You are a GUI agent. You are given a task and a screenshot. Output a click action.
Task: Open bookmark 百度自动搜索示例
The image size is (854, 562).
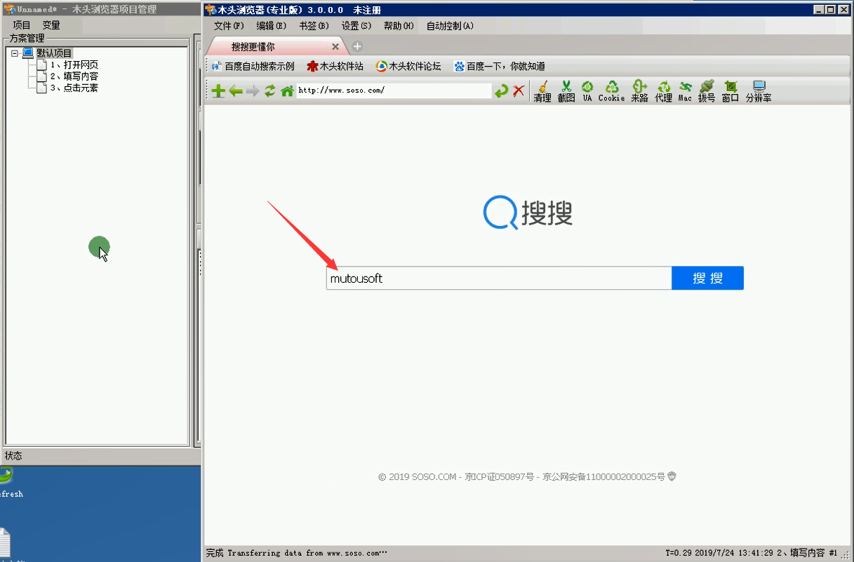point(253,66)
